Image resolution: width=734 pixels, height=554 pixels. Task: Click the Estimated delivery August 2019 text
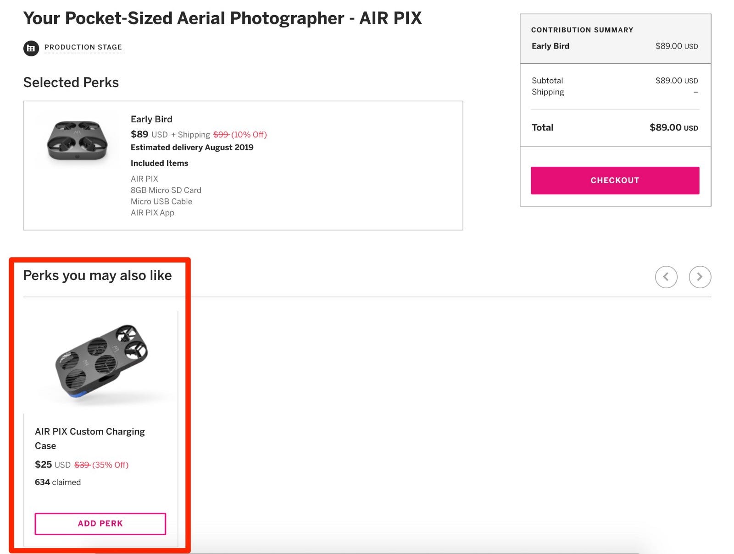click(x=192, y=148)
